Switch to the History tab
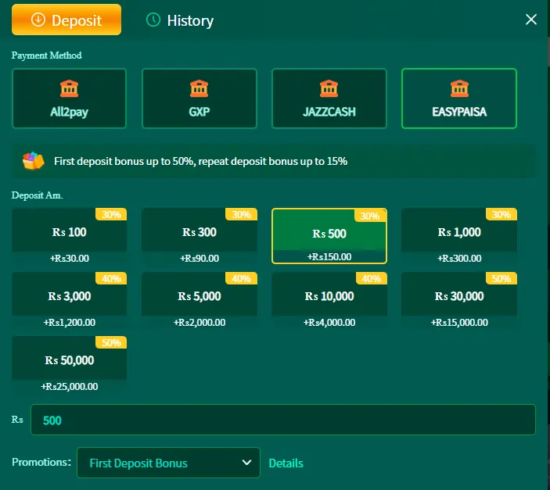 pyautogui.click(x=189, y=21)
